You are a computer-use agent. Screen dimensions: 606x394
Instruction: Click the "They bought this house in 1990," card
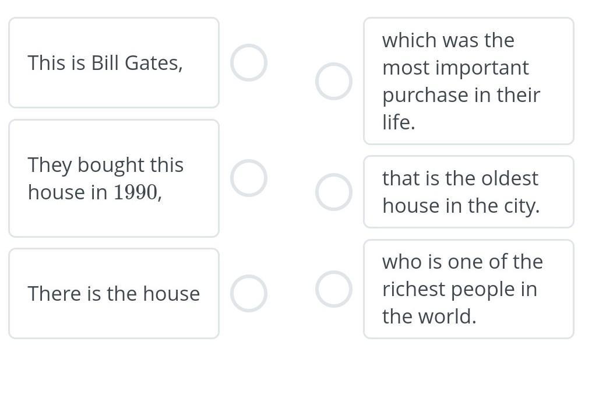[x=114, y=178]
